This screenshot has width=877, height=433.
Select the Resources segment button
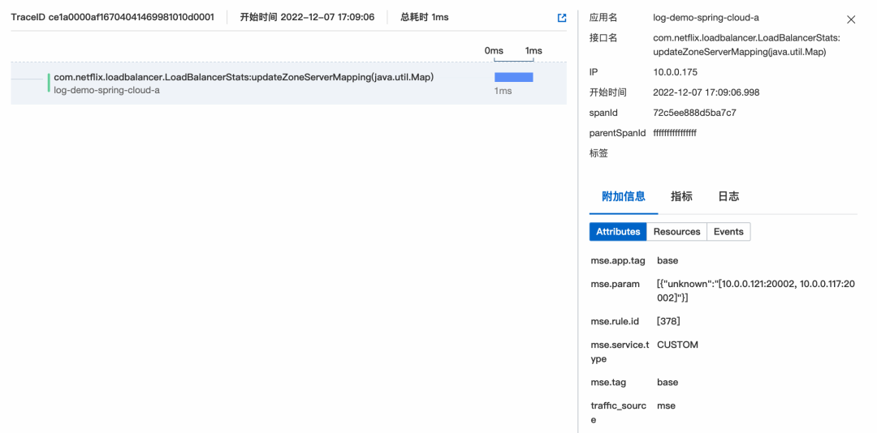pyautogui.click(x=676, y=231)
